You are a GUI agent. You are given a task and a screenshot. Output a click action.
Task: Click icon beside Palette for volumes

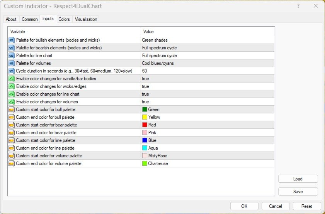12,63
